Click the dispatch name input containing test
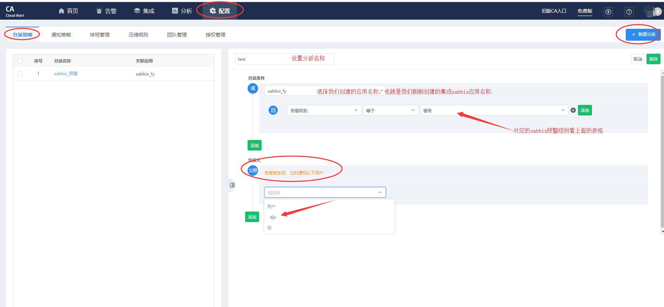This screenshot has width=664, height=307. pos(284,59)
